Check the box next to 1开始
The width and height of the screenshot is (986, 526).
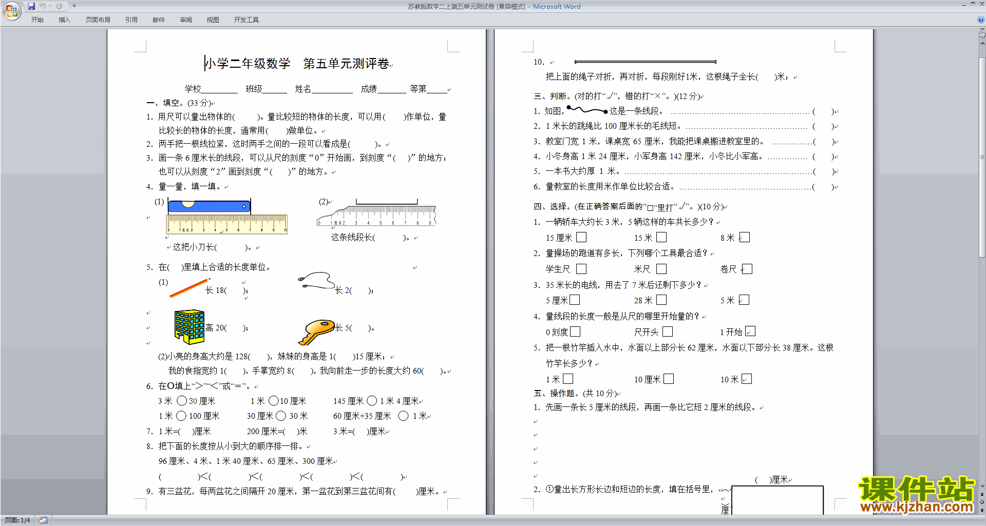point(750,332)
